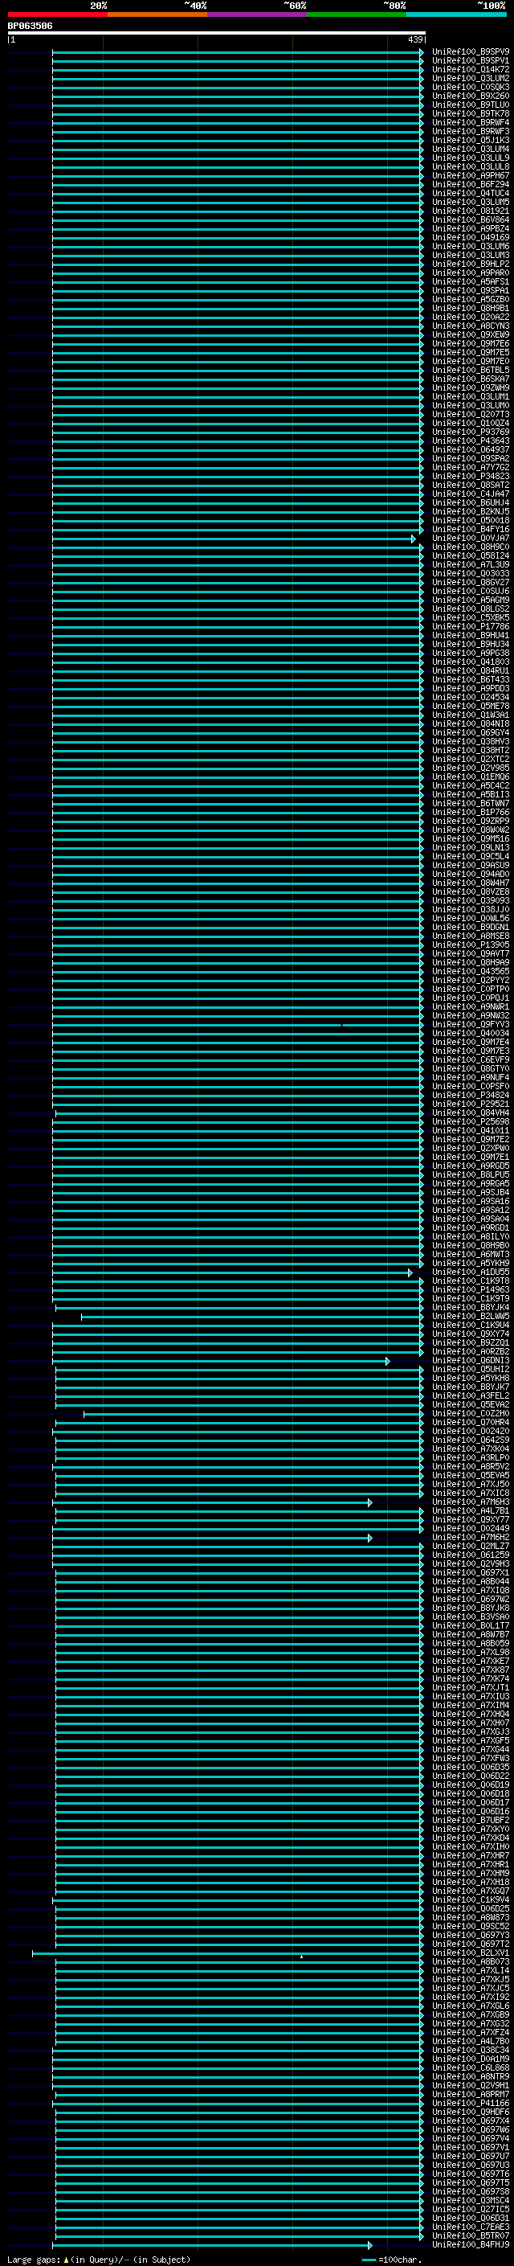The image size is (514, 2266).
Task: Select hit UniRef100_O64937
Action: [x=471, y=449]
